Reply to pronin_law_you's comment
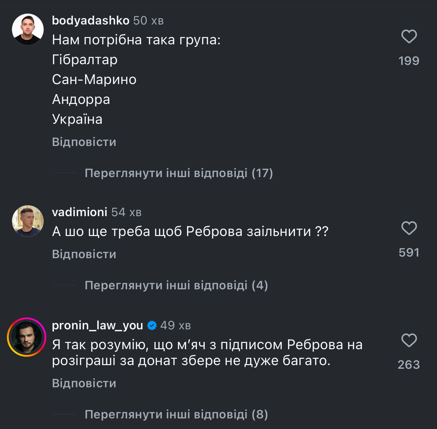 coord(84,383)
